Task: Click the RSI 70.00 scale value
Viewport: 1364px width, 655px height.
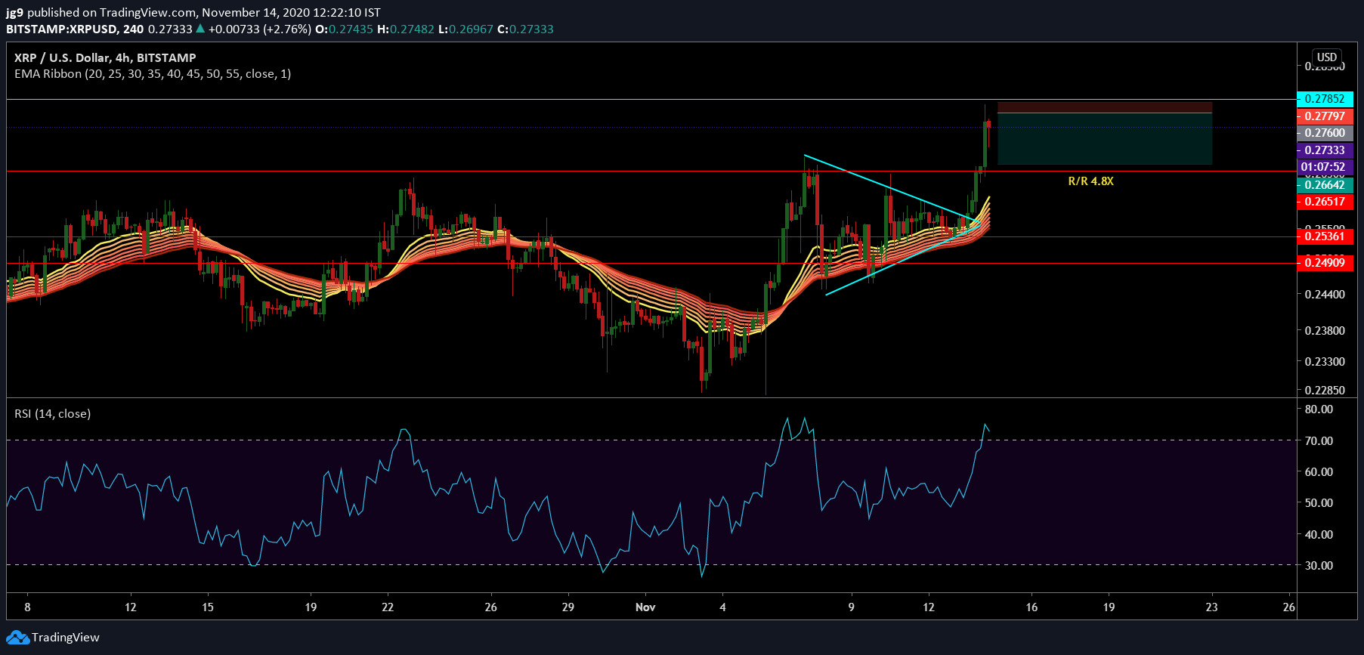Action: [1319, 441]
